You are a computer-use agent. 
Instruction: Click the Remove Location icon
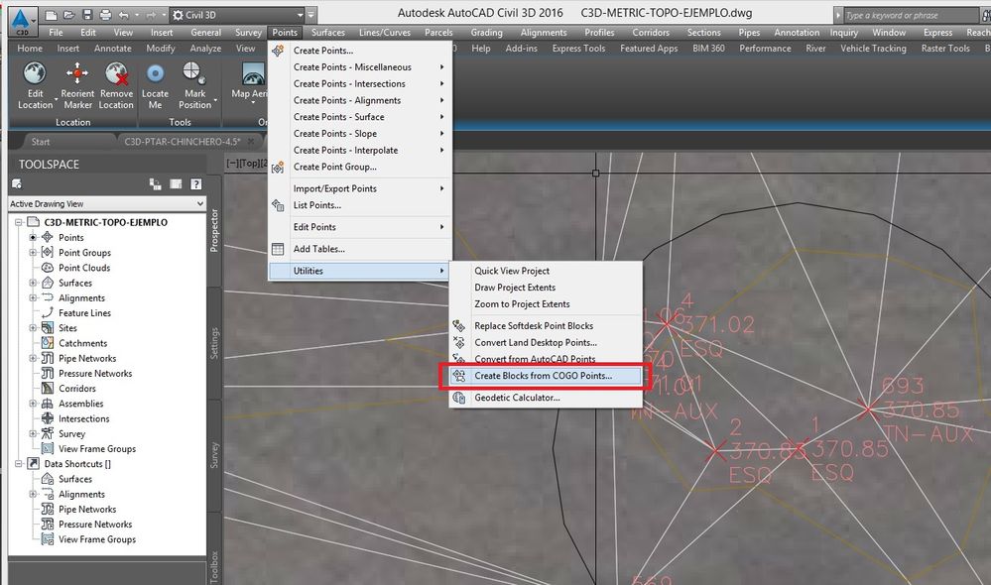point(116,73)
